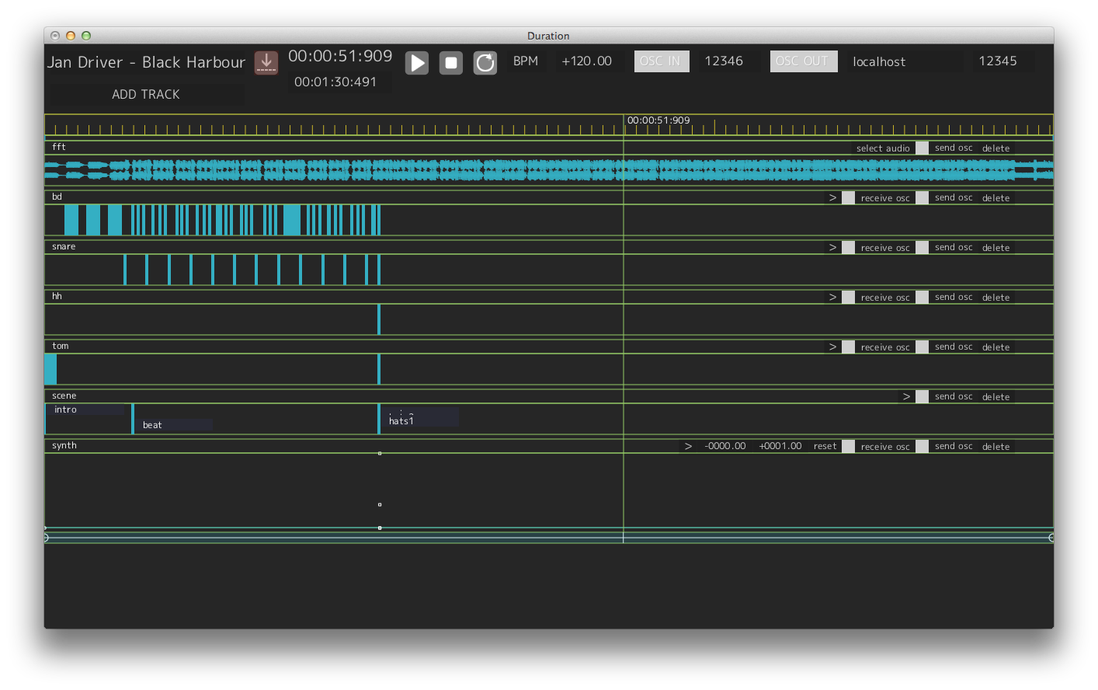
Task: Click select audio on fft track
Action: click(x=883, y=148)
